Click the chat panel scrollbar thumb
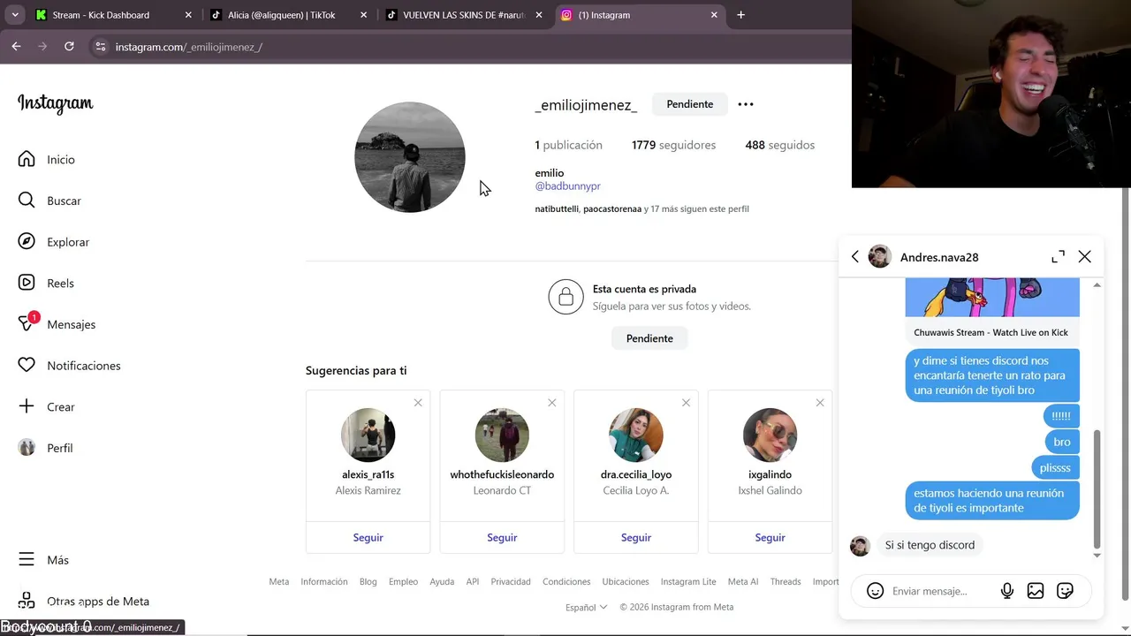The height and width of the screenshot is (636, 1131). [1097, 488]
